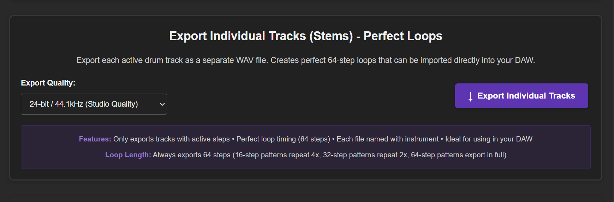Click the "Perfect Loops" part of the heading
This screenshot has width=614, height=202.
[403, 36]
